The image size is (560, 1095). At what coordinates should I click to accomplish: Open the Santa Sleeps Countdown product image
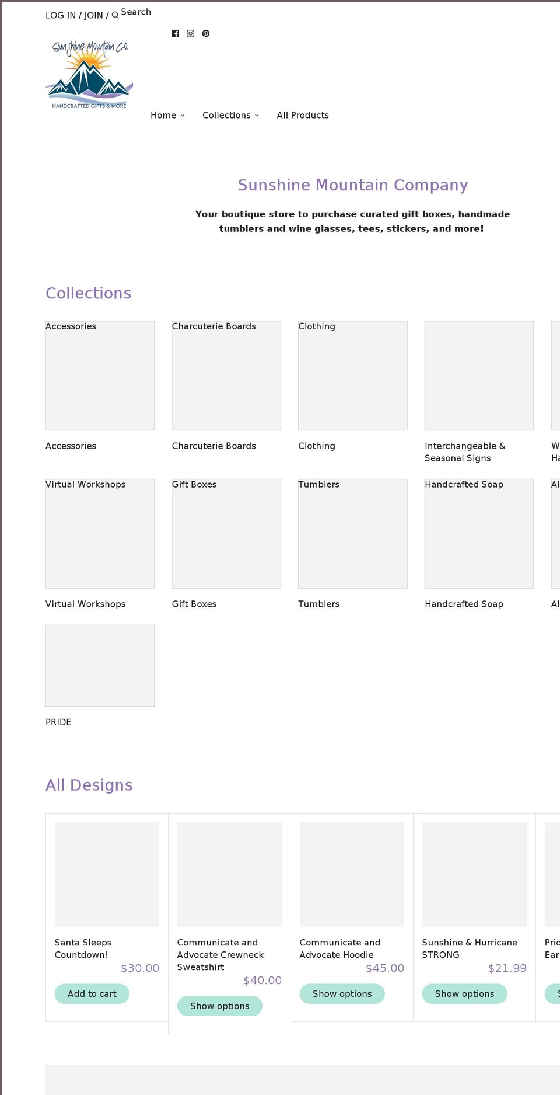[x=107, y=874]
